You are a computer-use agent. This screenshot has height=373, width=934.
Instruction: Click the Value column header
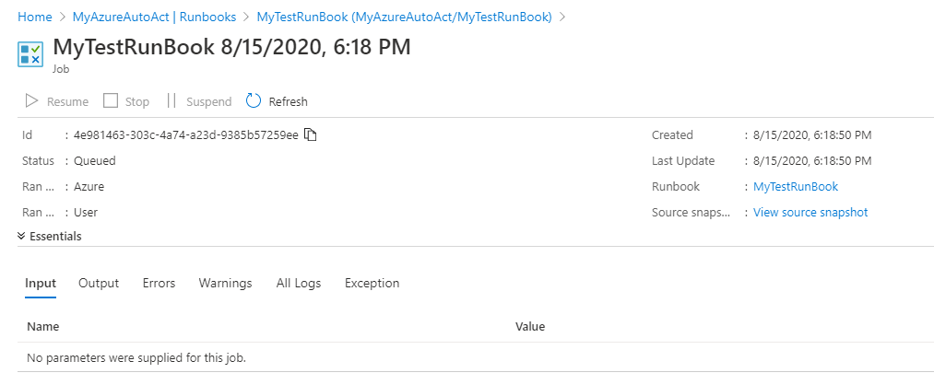click(x=530, y=327)
